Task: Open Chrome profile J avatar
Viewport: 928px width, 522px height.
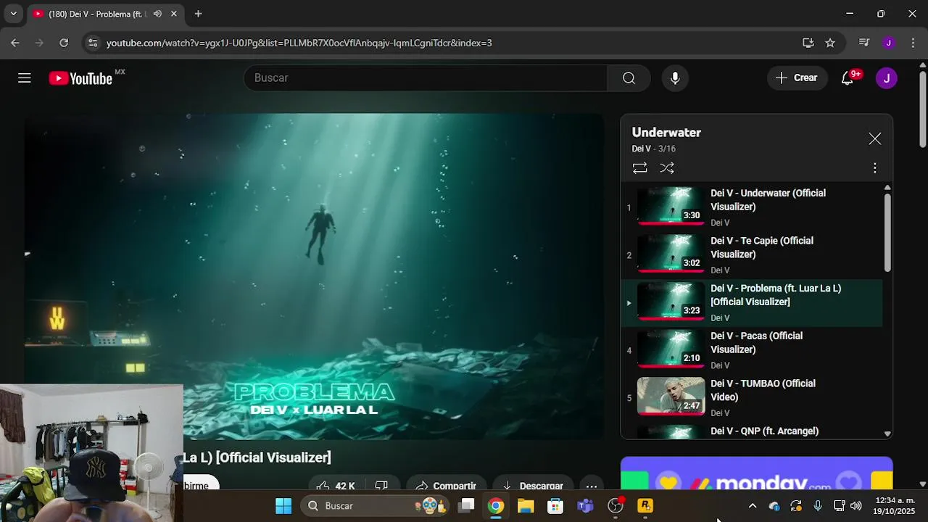Action: (889, 43)
